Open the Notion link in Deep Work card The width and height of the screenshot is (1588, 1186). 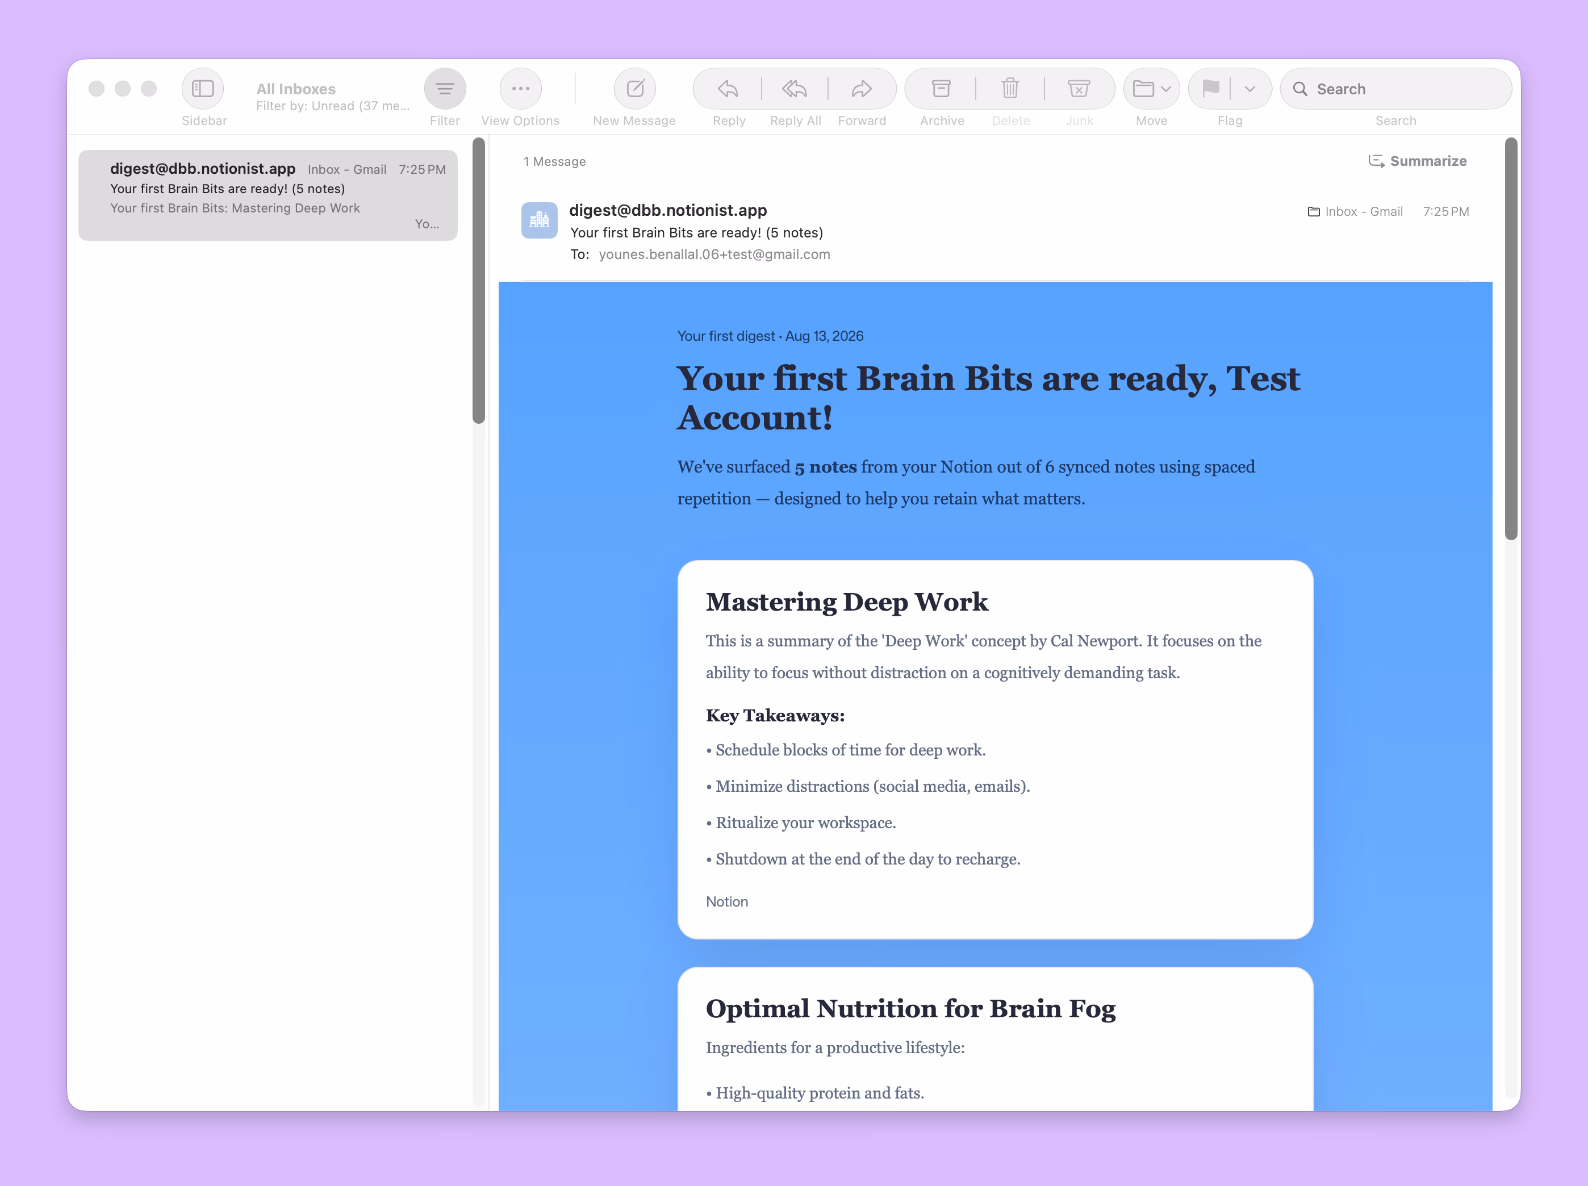[726, 901]
